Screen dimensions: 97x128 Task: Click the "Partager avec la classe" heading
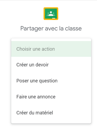click(x=51, y=29)
